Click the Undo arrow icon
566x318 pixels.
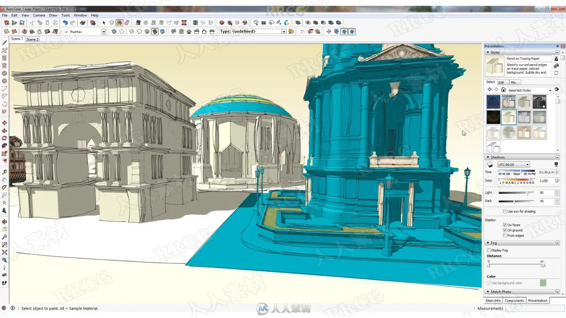[x=65, y=23]
